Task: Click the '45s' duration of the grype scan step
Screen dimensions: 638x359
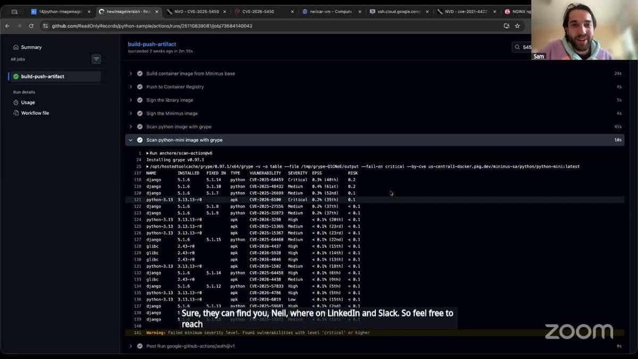Action: pyautogui.click(x=618, y=127)
